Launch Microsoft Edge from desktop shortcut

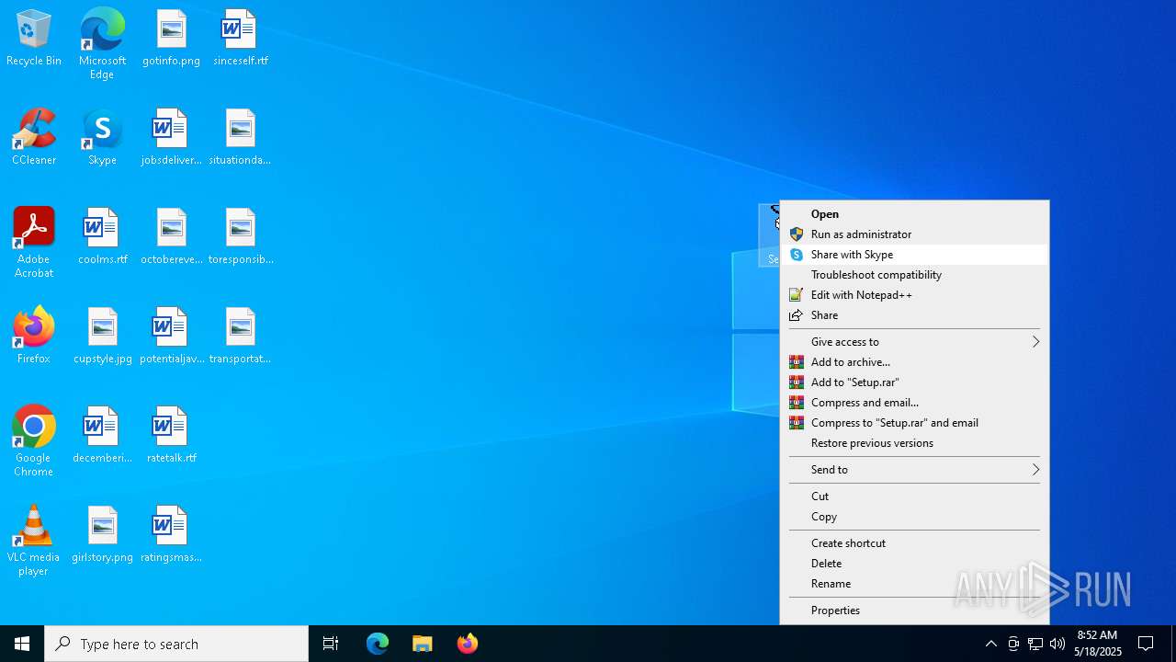[x=102, y=43]
